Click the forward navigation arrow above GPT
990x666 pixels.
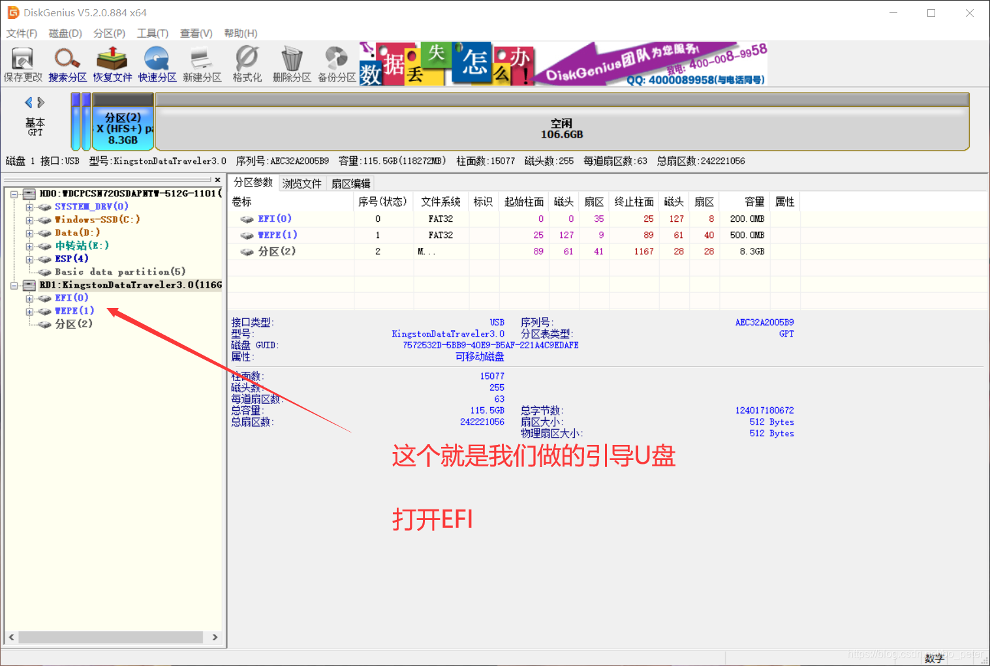pyautogui.click(x=40, y=102)
